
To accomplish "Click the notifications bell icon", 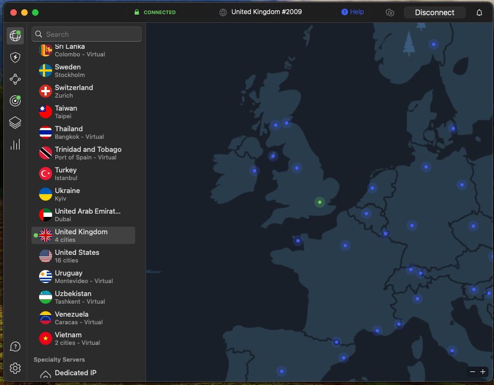I will tap(479, 12).
